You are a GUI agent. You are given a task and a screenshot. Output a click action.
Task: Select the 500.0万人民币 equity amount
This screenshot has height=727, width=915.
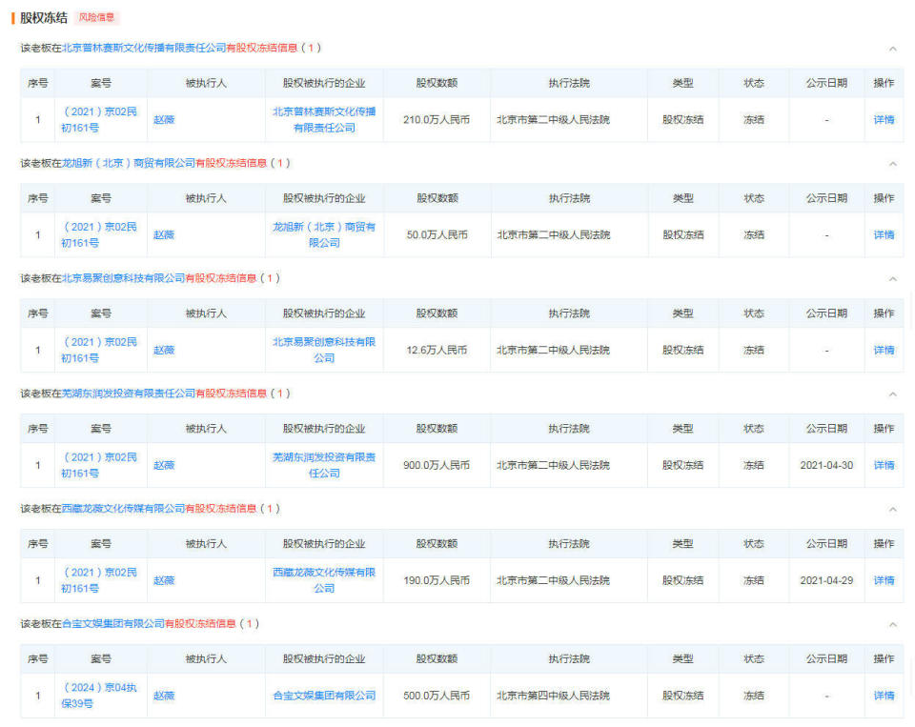437,696
